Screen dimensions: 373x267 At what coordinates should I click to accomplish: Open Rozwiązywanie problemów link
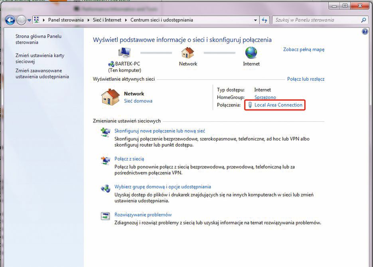(143, 215)
